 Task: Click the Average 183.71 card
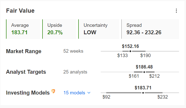tap(23, 29)
